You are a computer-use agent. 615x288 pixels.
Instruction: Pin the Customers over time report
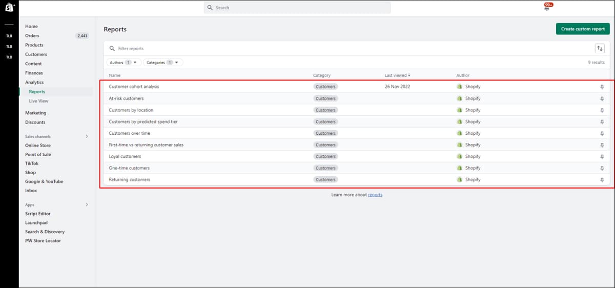pyautogui.click(x=602, y=133)
